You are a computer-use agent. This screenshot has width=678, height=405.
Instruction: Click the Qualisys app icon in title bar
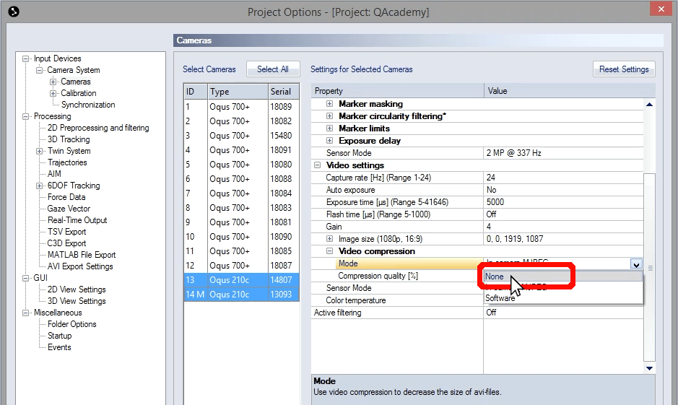click(x=14, y=12)
